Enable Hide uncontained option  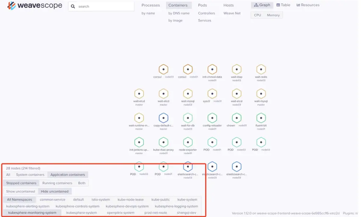(55, 191)
